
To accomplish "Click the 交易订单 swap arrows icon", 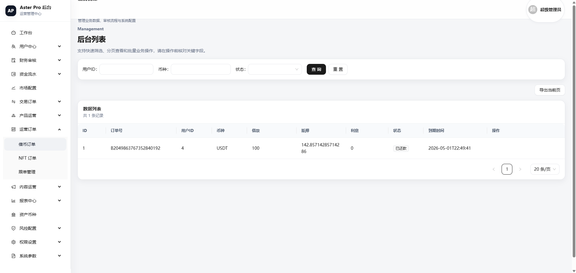I will click(14, 102).
